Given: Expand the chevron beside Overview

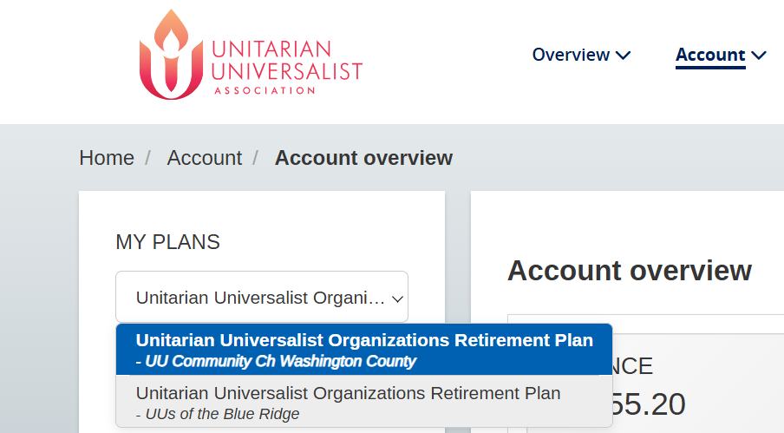Looking at the screenshot, I should coord(623,56).
